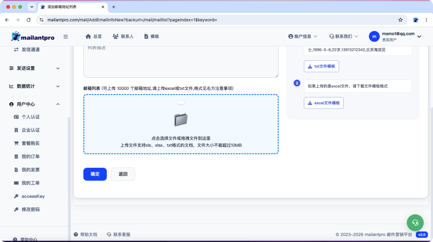Open browser three-dot menu
The image size is (433, 242).
427,20
